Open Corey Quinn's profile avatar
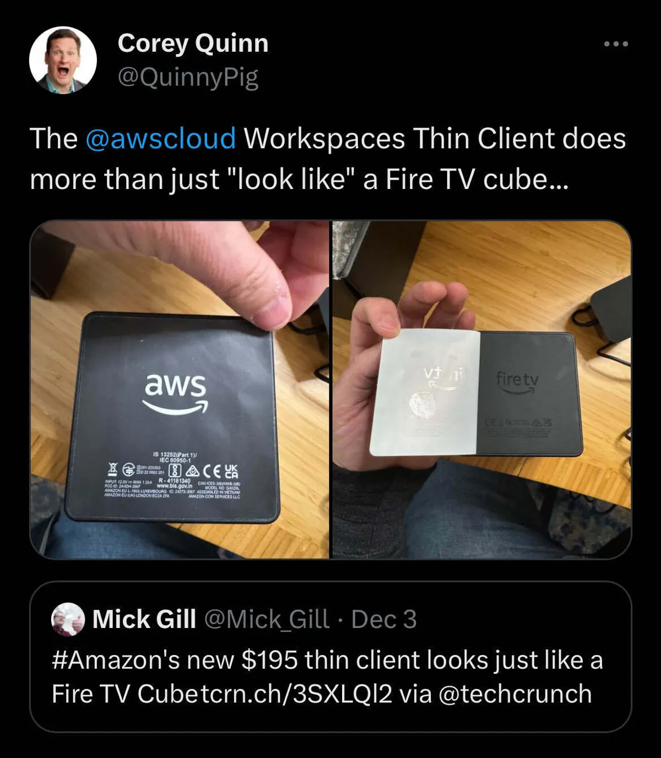661x758 pixels. tap(63, 59)
